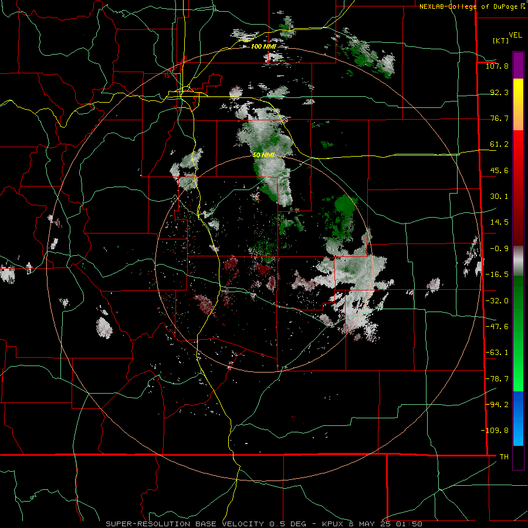Click the 8 MAY 25 01:50 timestamp
Viewport: 528px width, 528px height.
(385, 524)
